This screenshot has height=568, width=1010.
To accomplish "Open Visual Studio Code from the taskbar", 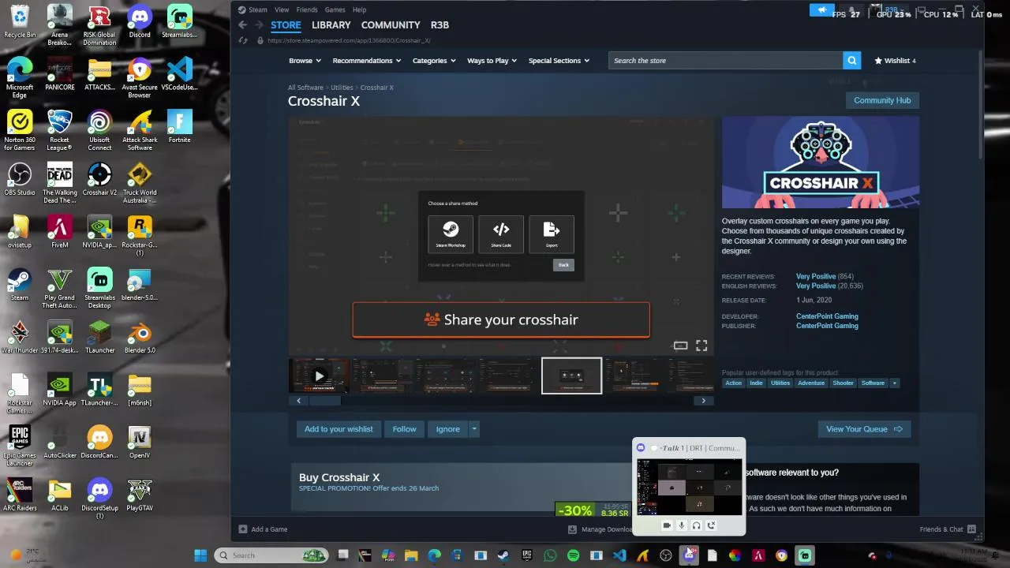I will tap(619, 555).
